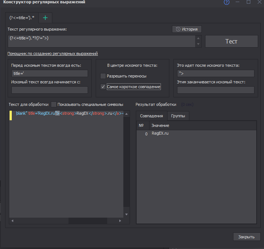This screenshot has height=249, width=264.
Task: Click the help question mark icon
Action: click(x=226, y=2)
